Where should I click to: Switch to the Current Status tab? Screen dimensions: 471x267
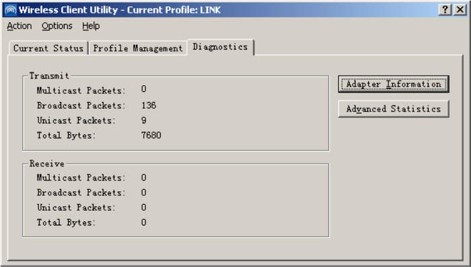coord(48,48)
